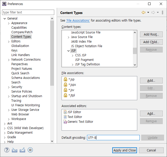This screenshot has height=157, width=167.
Task: Open the Perspectives preference page
Action: pos(19,64)
